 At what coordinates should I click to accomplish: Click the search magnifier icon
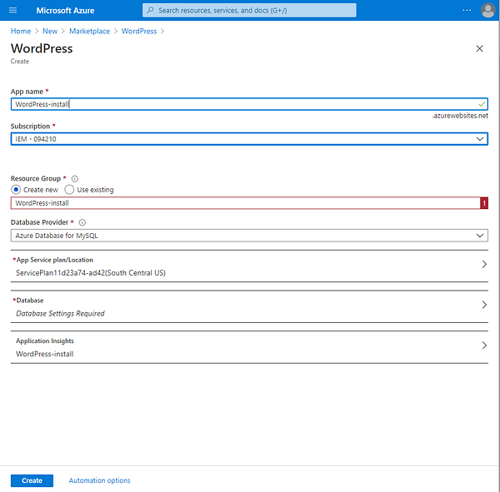[150, 10]
